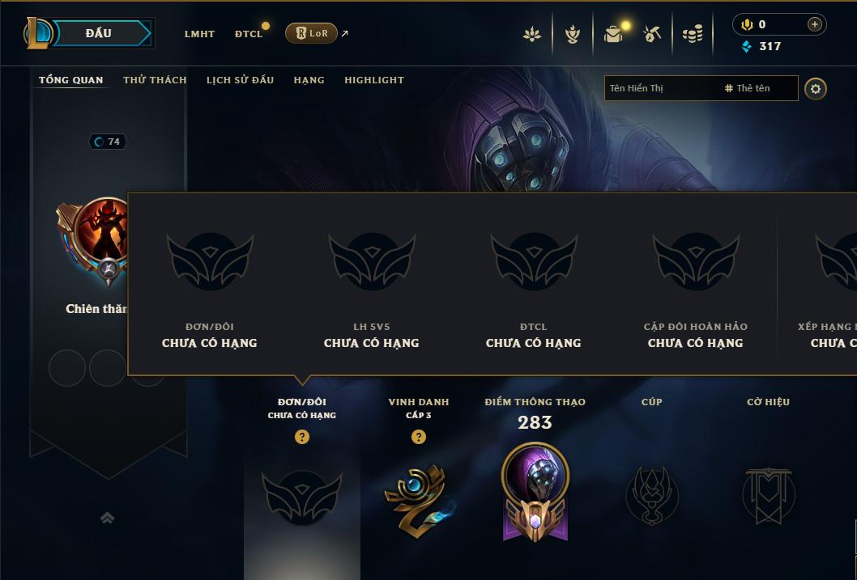This screenshot has width=857, height=580.
Task: Open the LoR external link button
Action: [312, 33]
